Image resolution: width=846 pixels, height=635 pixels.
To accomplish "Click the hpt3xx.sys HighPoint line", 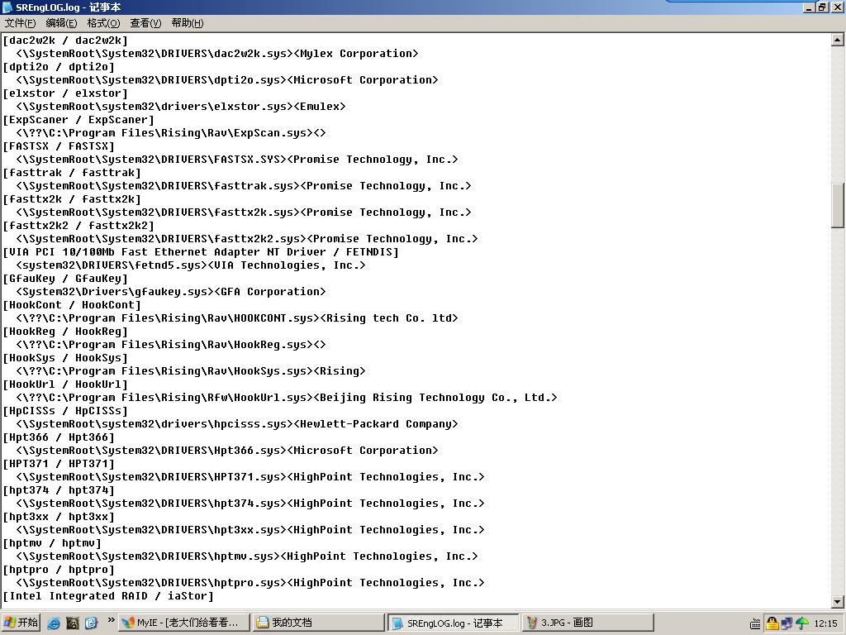I will [250, 530].
